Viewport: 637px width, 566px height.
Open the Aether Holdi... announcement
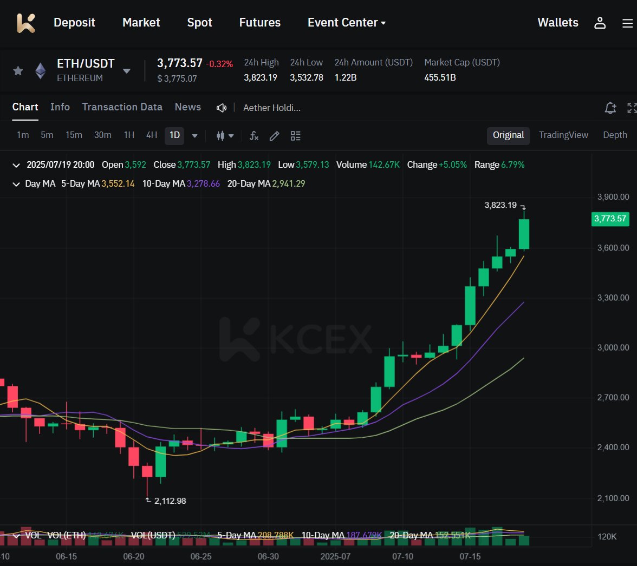click(272, 108)
